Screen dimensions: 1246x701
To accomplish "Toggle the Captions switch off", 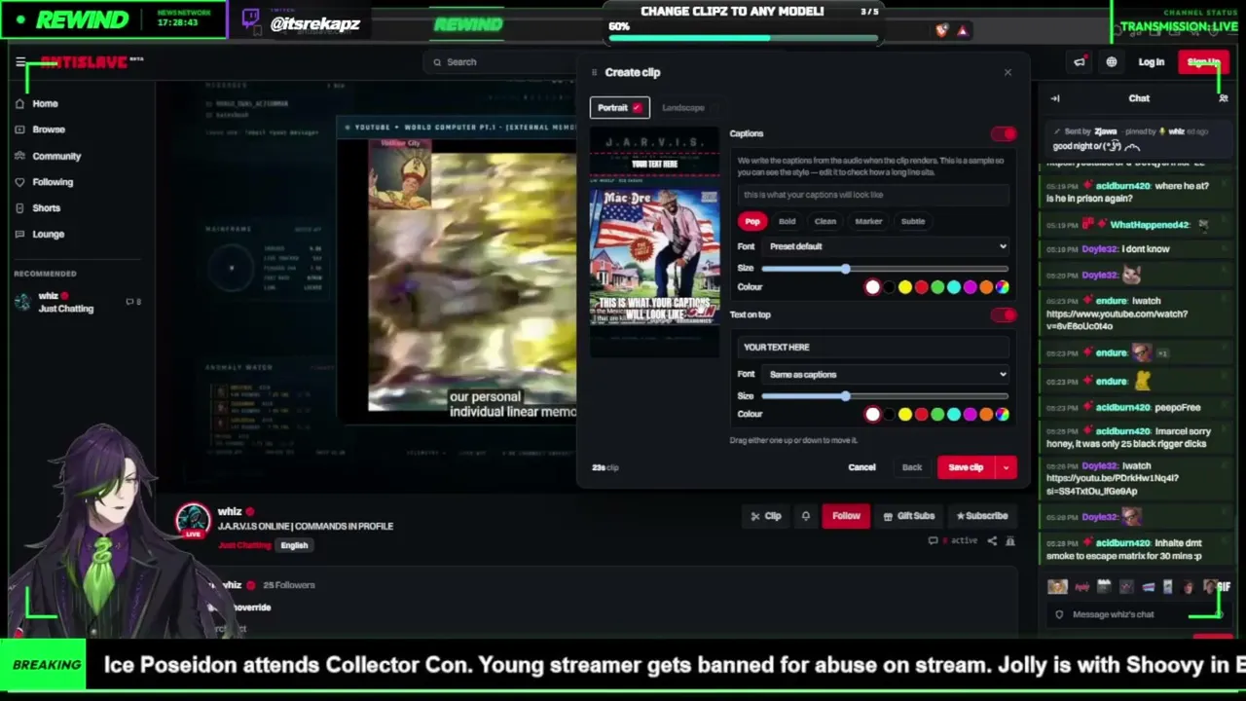I will pyautogui.click(x=1004, y=133).
